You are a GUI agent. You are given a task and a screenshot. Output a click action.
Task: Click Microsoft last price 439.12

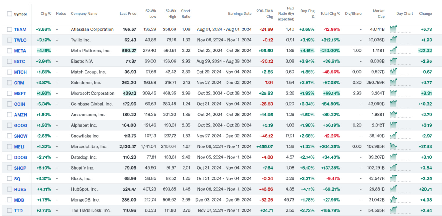point(130,93)
